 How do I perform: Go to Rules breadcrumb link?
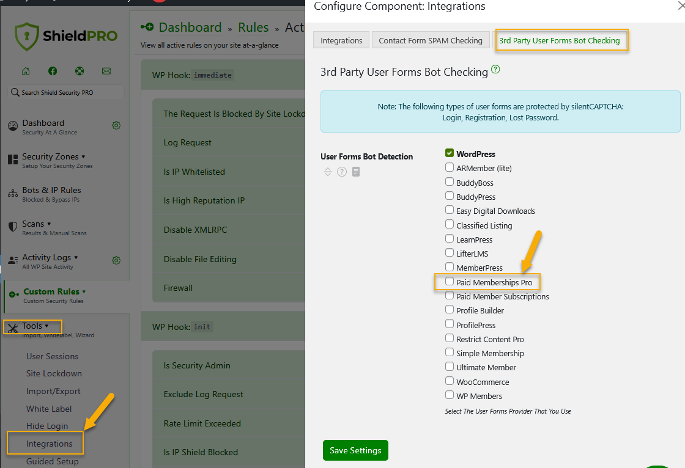pyautogui.click(x=253, y=27)
